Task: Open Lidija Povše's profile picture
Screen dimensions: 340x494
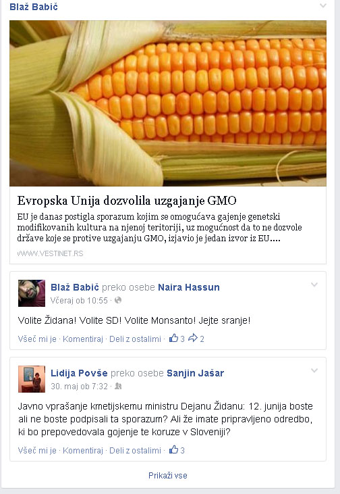Action: tap(32, 378)
